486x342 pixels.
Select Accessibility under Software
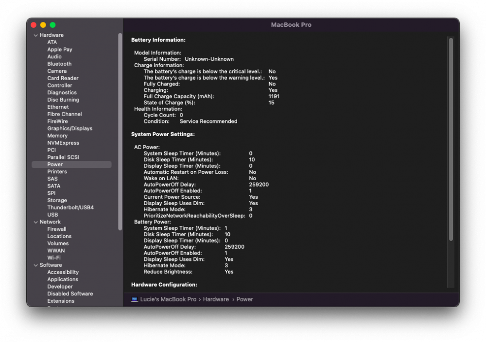click(x=63, y=272)
